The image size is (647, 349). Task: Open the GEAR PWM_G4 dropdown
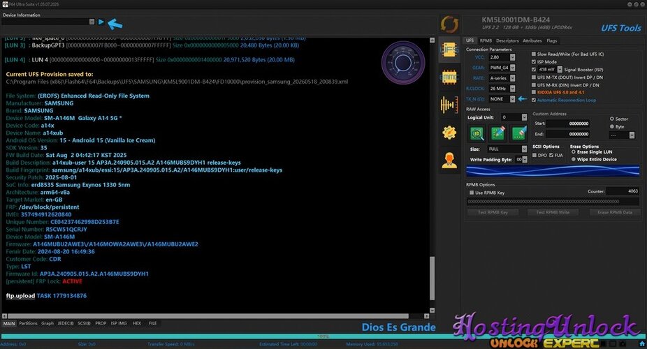coord(512,68)
